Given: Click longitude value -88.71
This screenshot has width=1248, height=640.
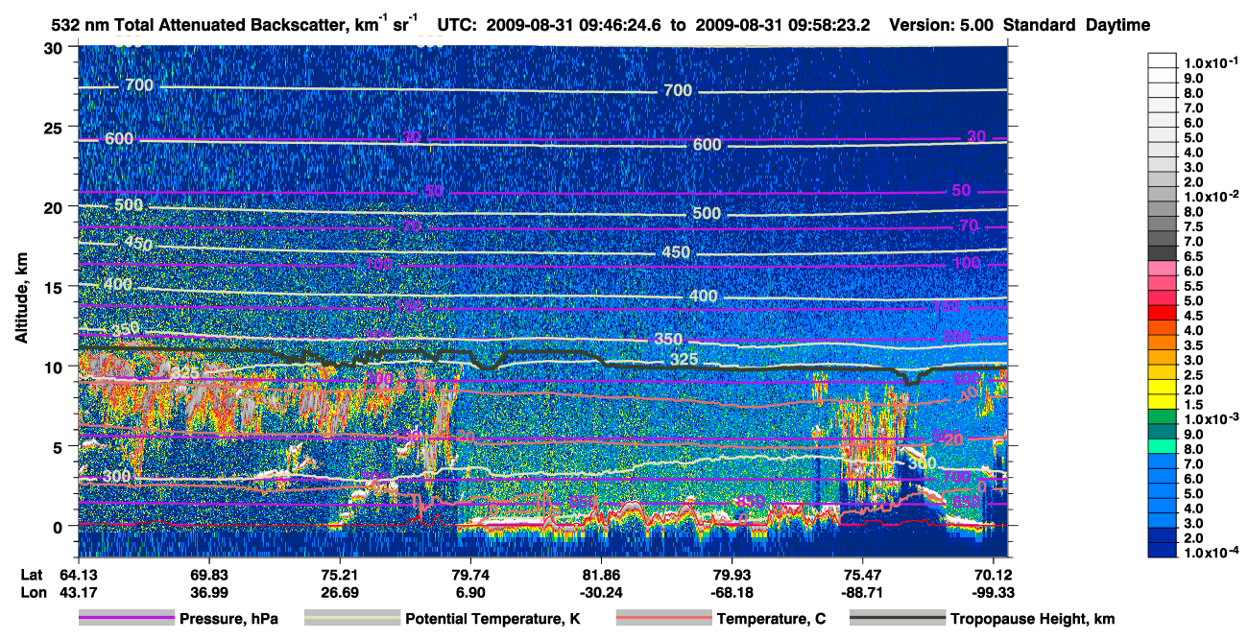Looking at the screenshot, I should [861, 592].
